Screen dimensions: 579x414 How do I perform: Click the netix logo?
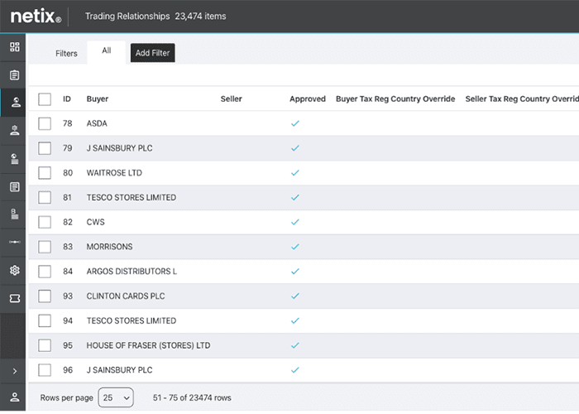(x=36, y=16)
